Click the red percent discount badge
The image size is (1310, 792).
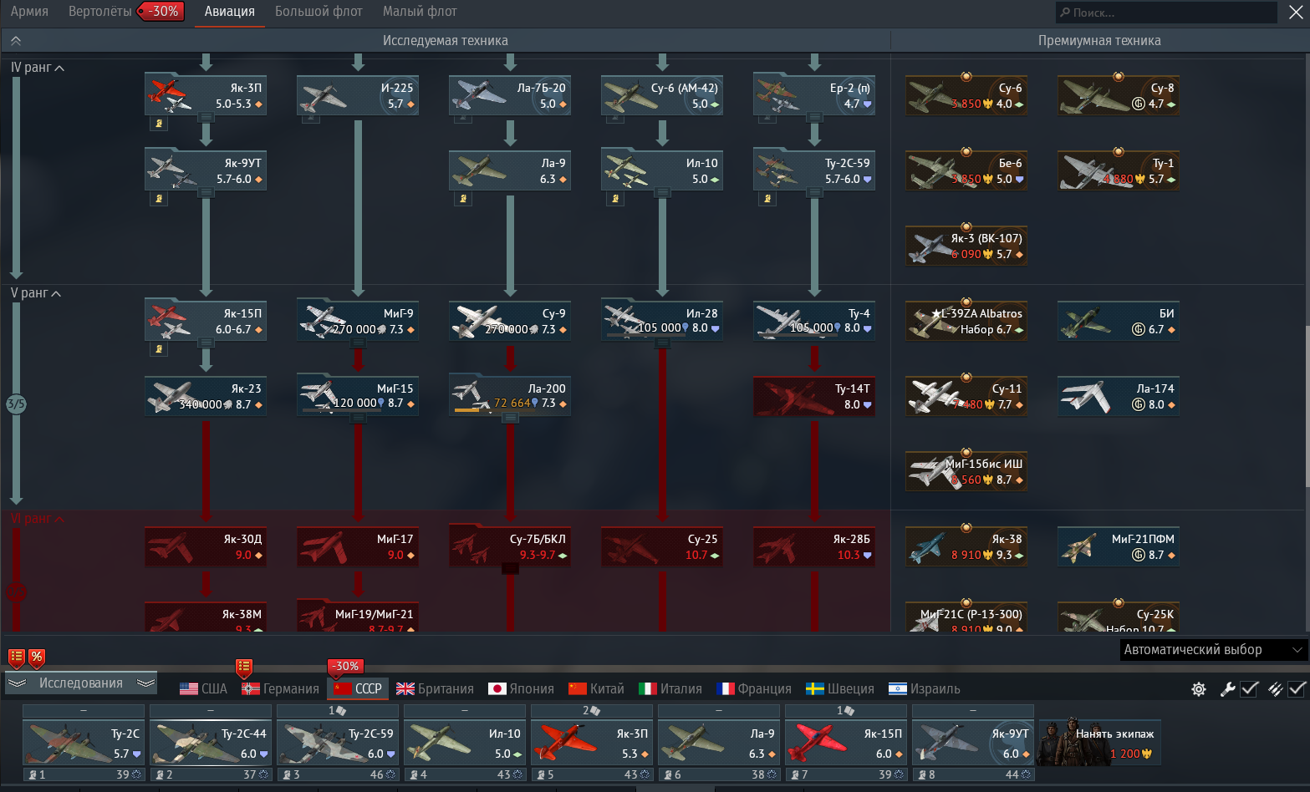[37, 657]
